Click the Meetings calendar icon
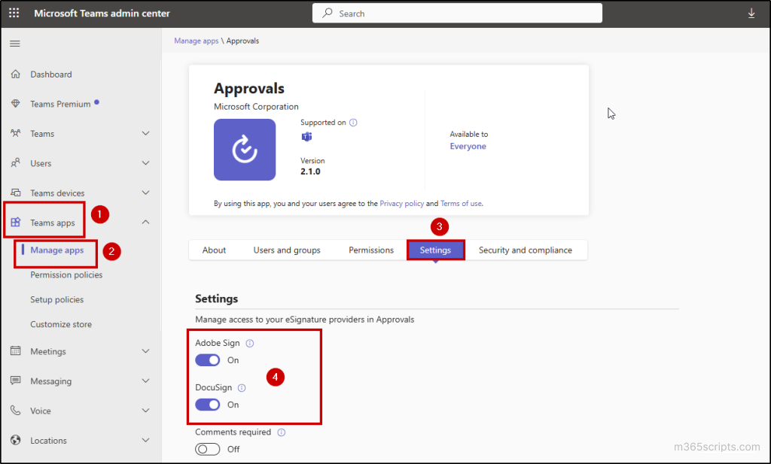771x464 pixels. click(16, 351)
